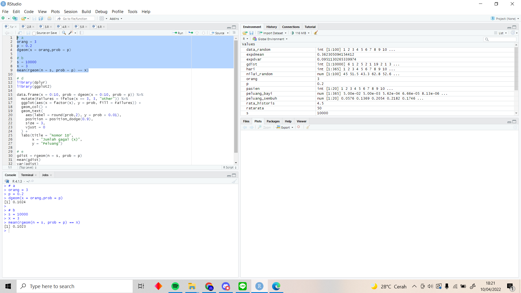Click show in new window icon
The width and height of the screenshot is (521, 293).
tap(20, 33)
